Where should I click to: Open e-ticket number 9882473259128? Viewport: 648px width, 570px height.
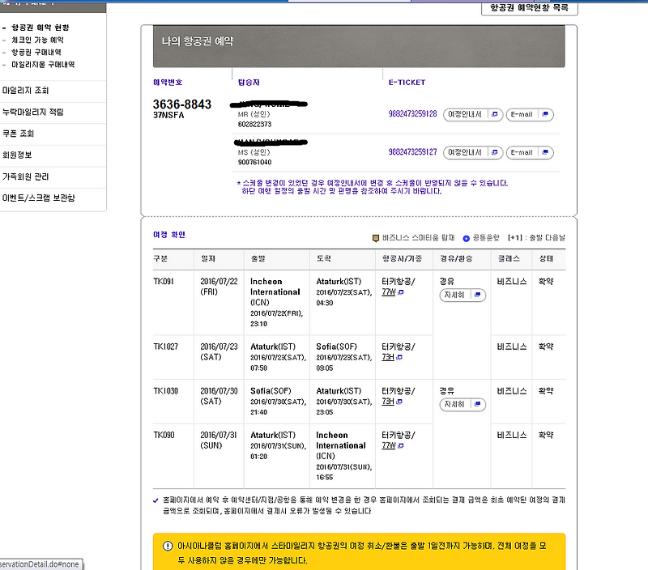click(412, 114)
